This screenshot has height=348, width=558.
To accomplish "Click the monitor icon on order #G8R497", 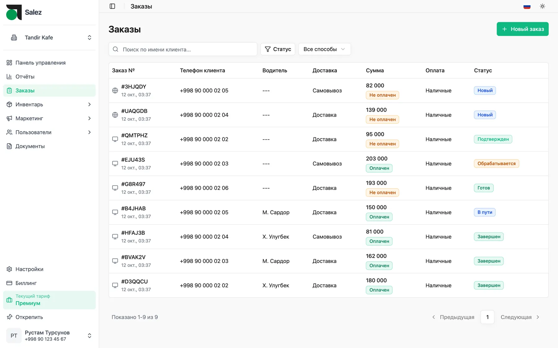I will click(115, 188).
